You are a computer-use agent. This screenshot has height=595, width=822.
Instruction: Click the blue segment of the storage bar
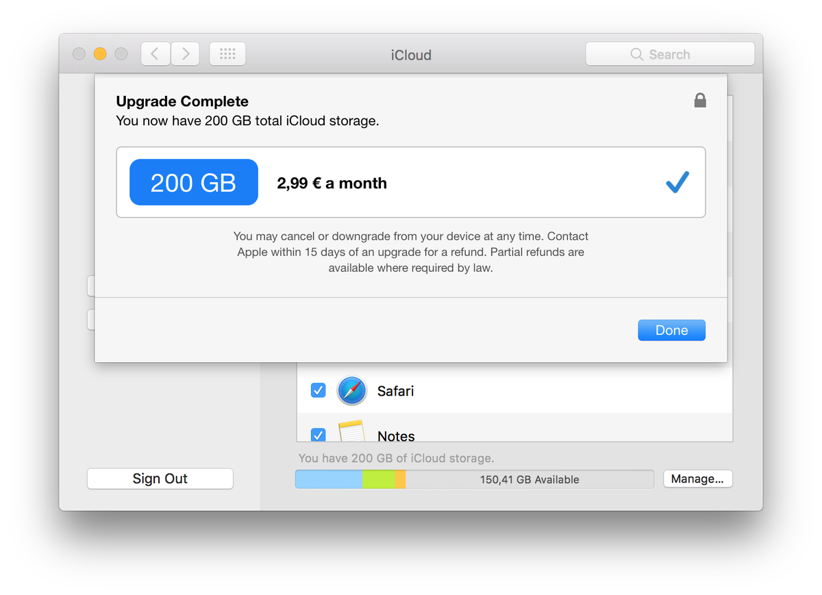pos(329,479)
